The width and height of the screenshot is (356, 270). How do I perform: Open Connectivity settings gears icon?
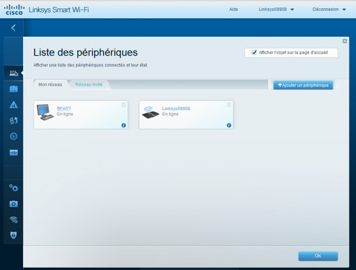[x=13, y=188]
